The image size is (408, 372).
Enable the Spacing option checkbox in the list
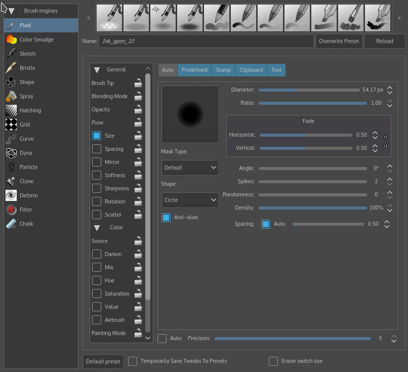pos(97,149)
